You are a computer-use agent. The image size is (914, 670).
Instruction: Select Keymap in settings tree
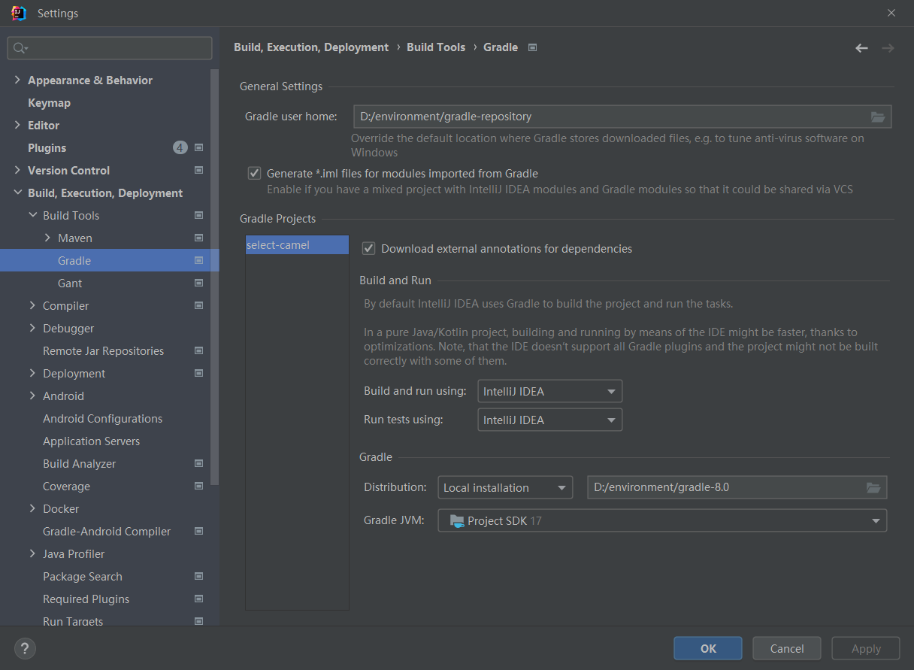tap(49, 102)
